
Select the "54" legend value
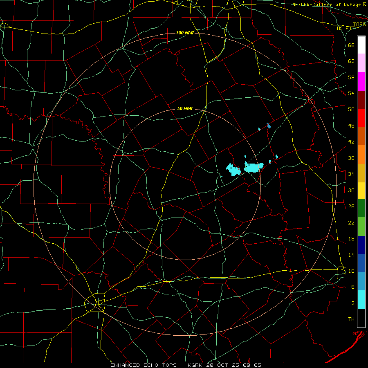click(x=351, y=93)
